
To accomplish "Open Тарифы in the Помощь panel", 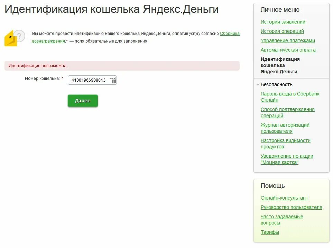I will coord(270,232).
